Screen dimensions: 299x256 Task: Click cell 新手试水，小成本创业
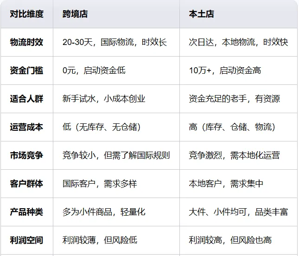(116, 99)
